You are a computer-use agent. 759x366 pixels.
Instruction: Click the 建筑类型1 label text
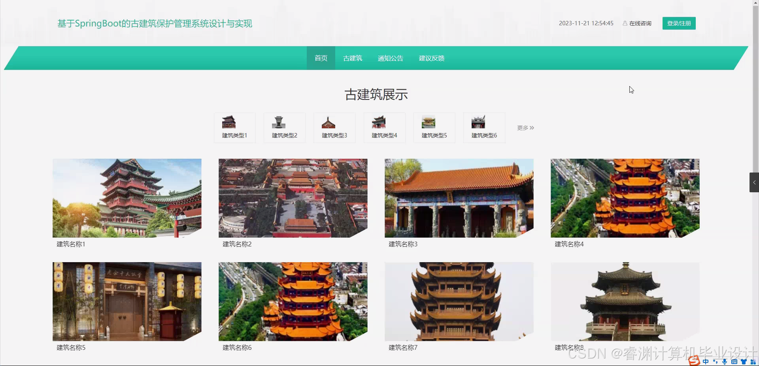[234, 135]
